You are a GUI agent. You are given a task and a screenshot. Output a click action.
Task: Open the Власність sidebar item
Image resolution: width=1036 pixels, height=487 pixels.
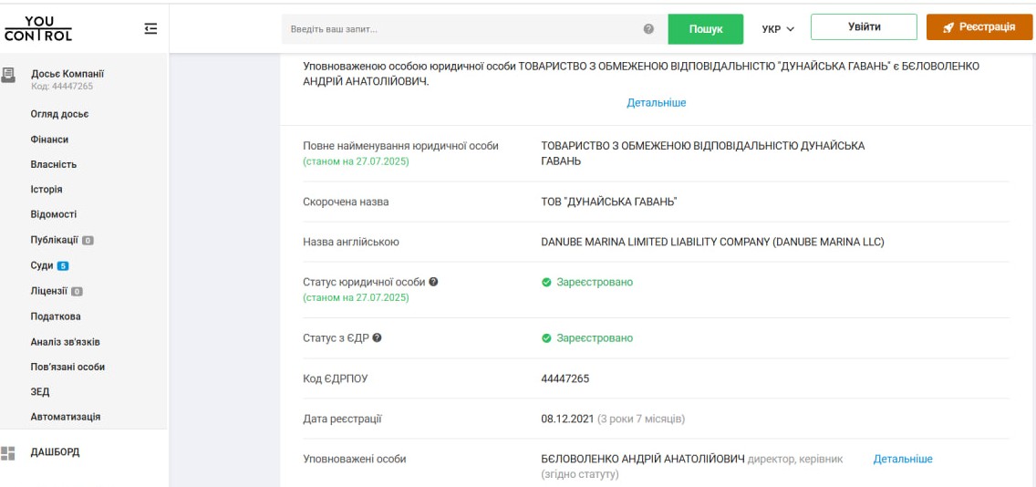coord(54,164)
